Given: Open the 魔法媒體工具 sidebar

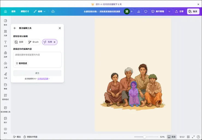Looking at the screenshot, I should point(5,109).
